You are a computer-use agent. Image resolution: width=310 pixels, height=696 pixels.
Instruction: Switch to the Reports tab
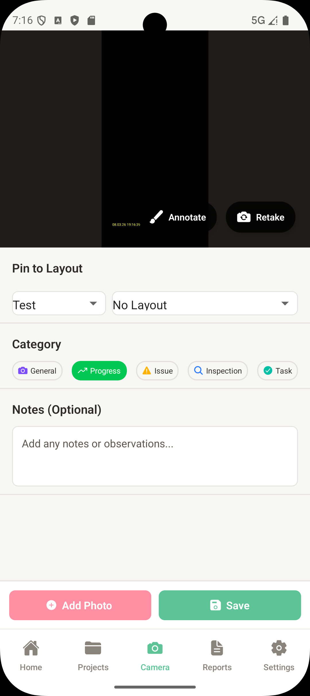pyautogui.click(x=217, y=656)
